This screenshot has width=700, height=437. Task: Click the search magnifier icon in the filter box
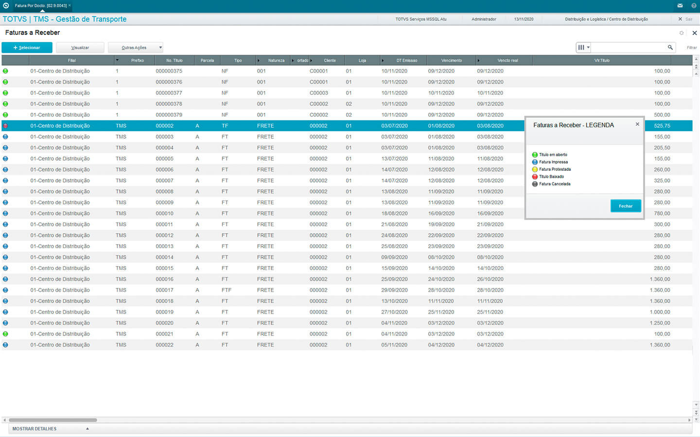(670, 48)
